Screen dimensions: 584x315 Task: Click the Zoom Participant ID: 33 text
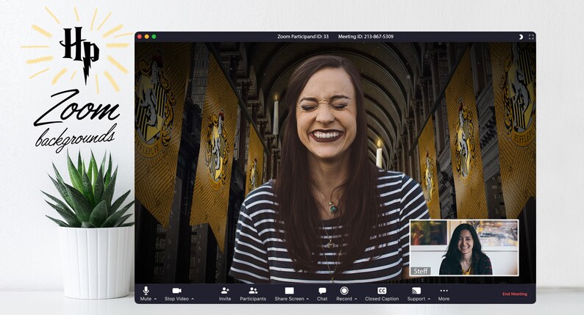(303, 37)
